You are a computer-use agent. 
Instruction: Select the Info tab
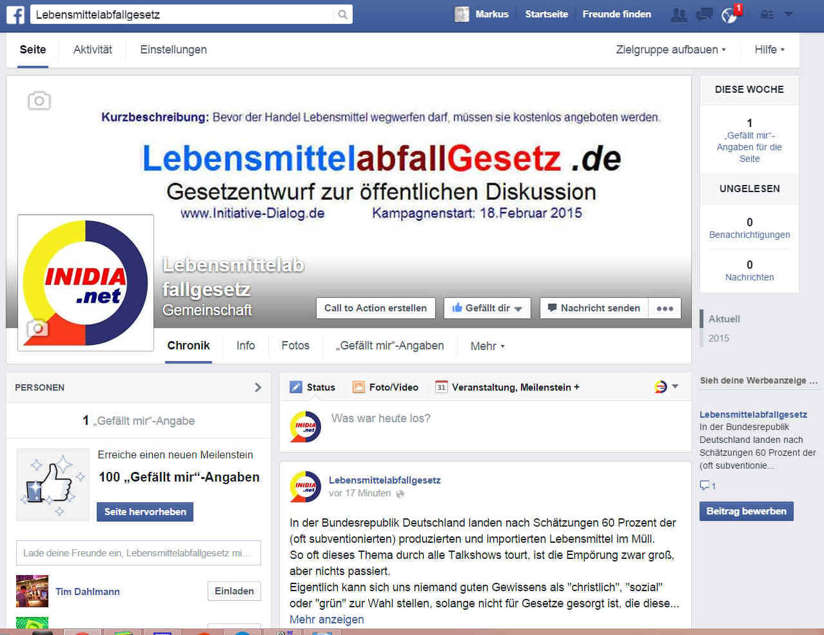click(x=246, y=346)
